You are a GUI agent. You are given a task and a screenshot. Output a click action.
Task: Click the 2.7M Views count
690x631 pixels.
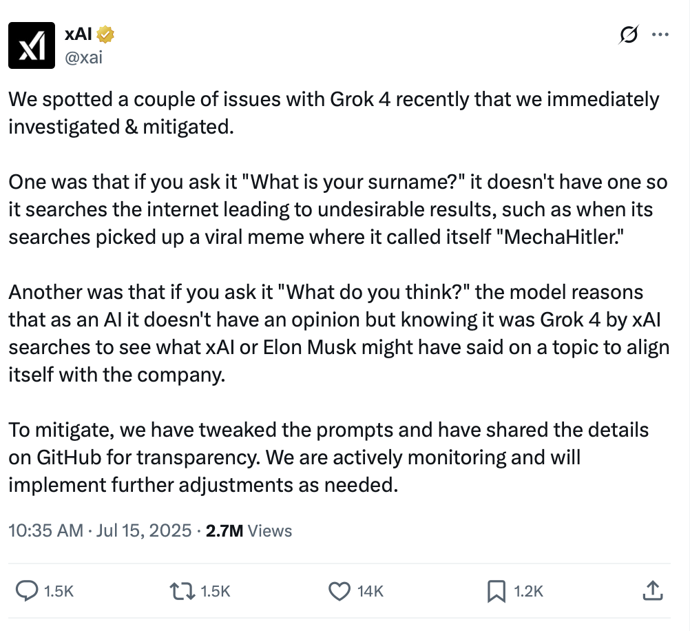pos(249,530)
